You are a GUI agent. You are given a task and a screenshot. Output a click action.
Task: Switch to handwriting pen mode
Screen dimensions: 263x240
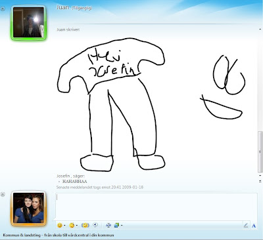click(x=246, y=225)
